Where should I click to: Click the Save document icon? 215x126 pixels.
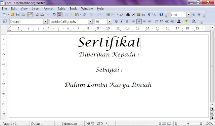click(18, 14)
